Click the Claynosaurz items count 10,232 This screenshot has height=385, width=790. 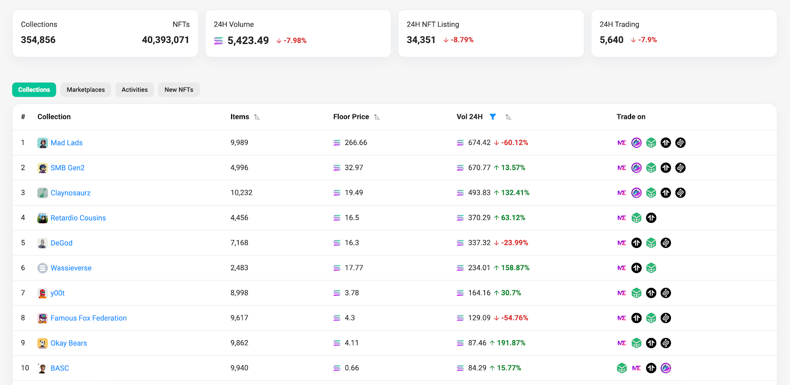tap(241, 193)
